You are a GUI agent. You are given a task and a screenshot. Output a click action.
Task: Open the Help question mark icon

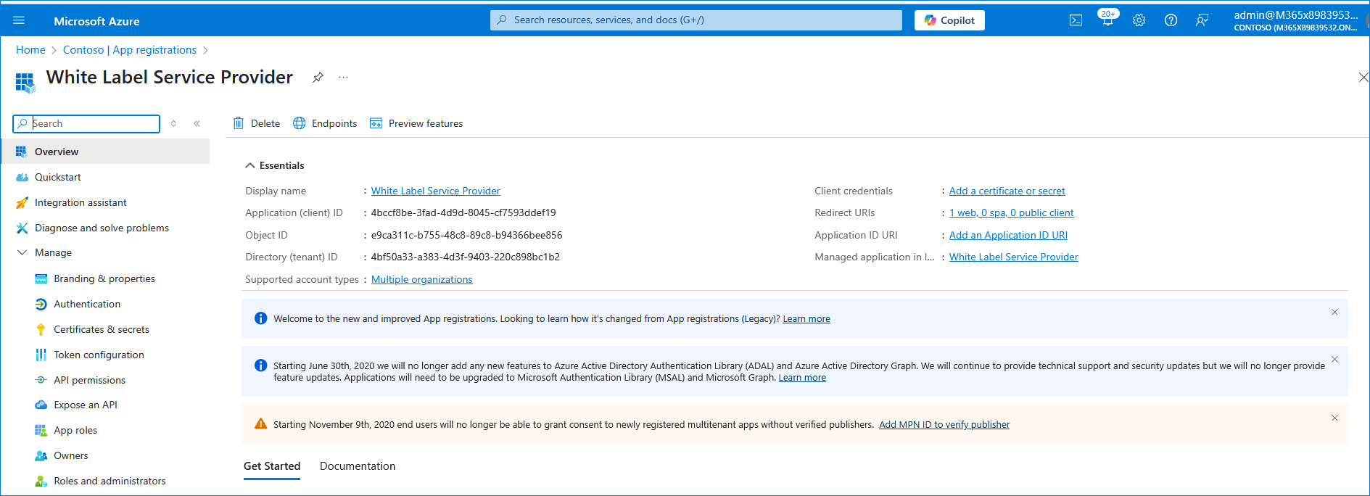click(1171, 20)
